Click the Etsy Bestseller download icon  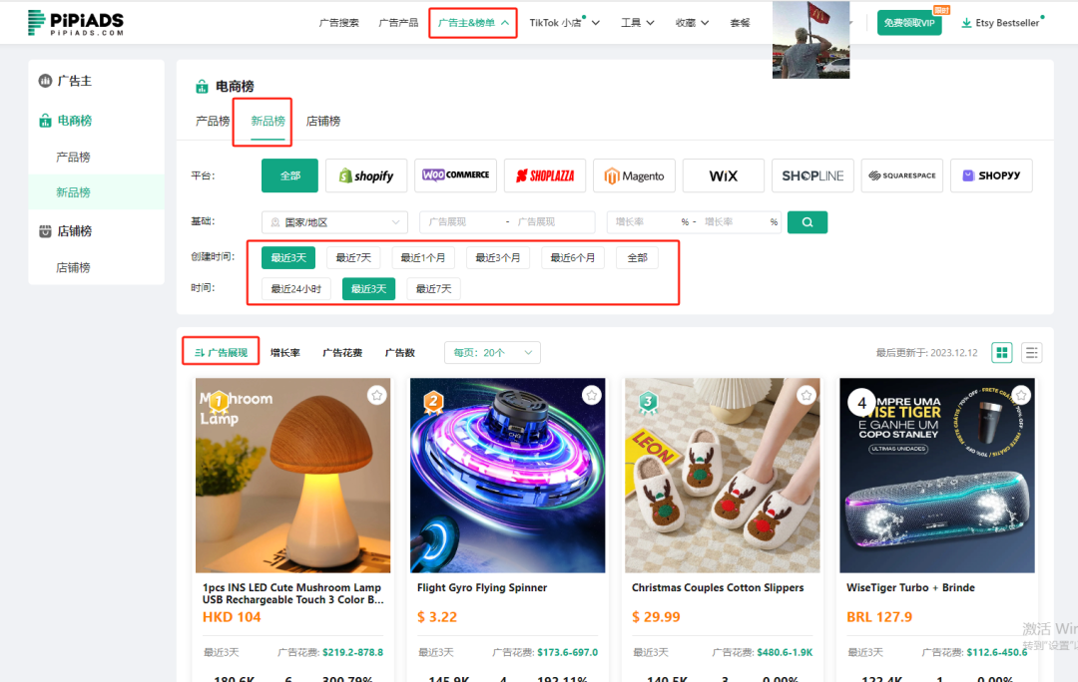(966, 23)
